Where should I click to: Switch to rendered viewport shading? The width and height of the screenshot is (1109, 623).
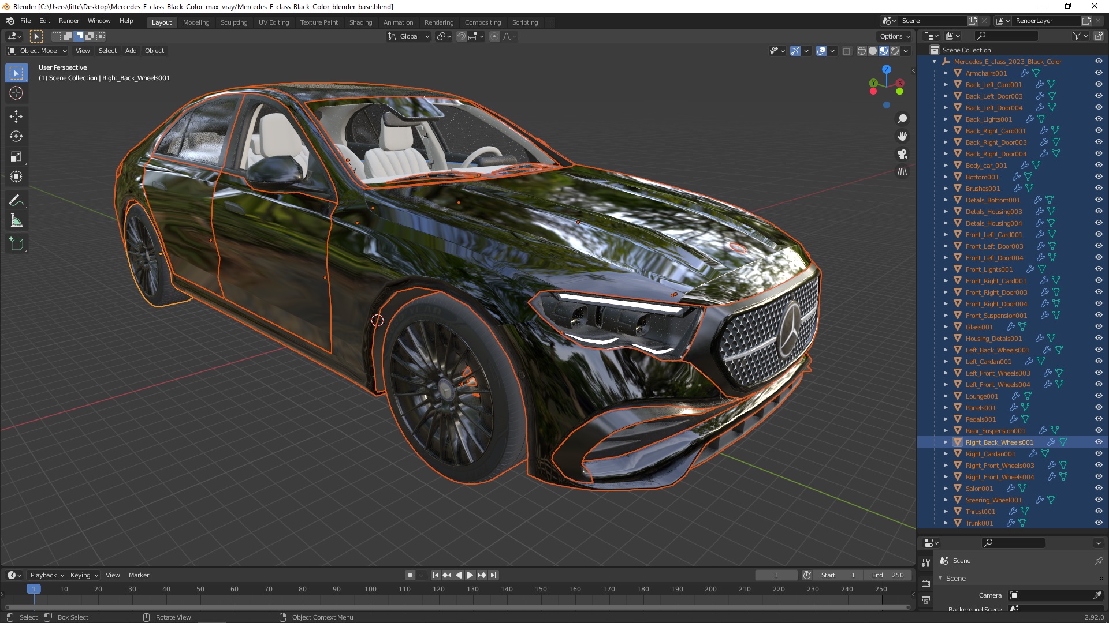895,51
